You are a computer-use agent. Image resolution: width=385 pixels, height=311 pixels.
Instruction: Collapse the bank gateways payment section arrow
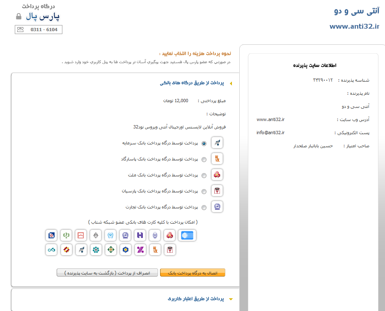pos(231,83)
